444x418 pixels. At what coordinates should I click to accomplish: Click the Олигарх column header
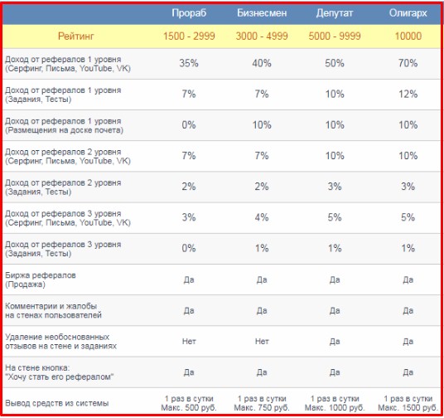(x=408, y=13)
